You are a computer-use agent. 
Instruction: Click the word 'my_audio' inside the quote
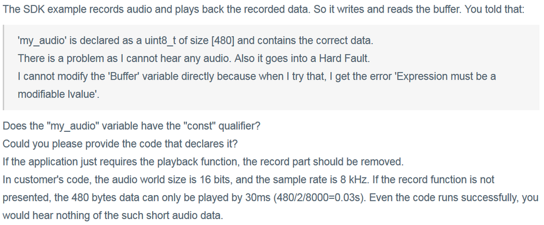(x=43, y=41)
